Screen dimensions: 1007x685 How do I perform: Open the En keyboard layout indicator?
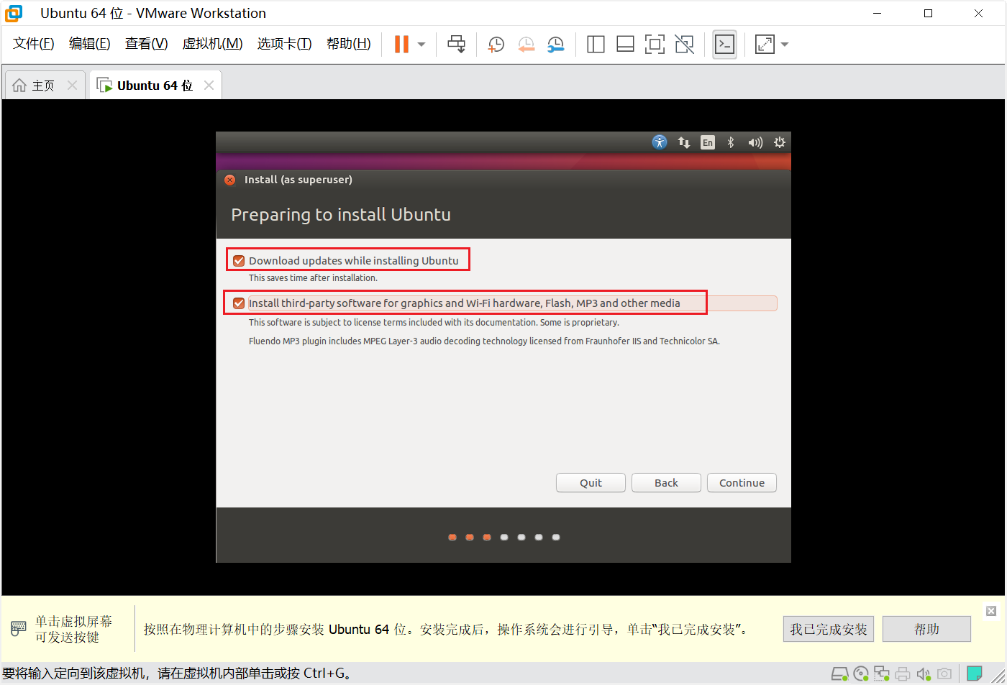(x=708, y=142)
